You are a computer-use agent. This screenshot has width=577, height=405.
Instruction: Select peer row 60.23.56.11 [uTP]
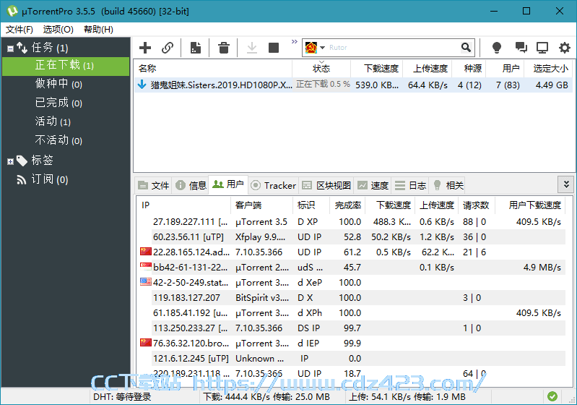coord(352,237)
